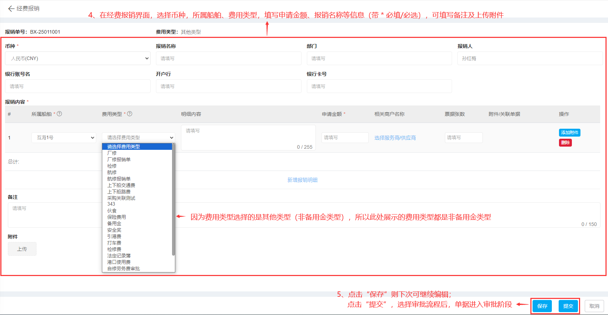The width and height of the screenshot is (608, 315).
Task: Click the help icon beside 所属船舶
Action: point(59,114)
